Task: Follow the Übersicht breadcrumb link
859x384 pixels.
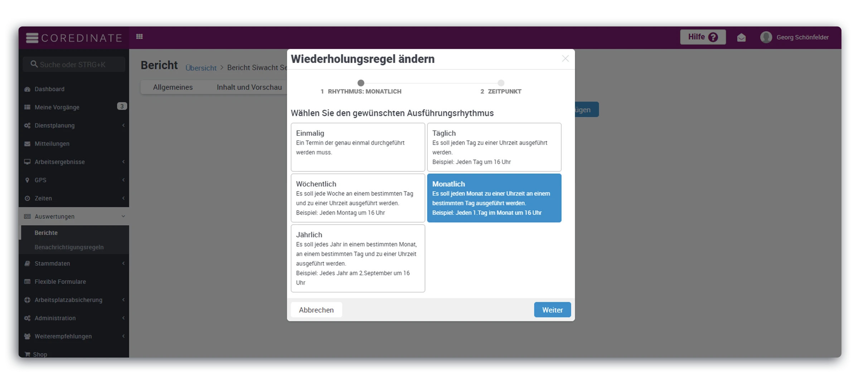Action: [x=201, y=68]
